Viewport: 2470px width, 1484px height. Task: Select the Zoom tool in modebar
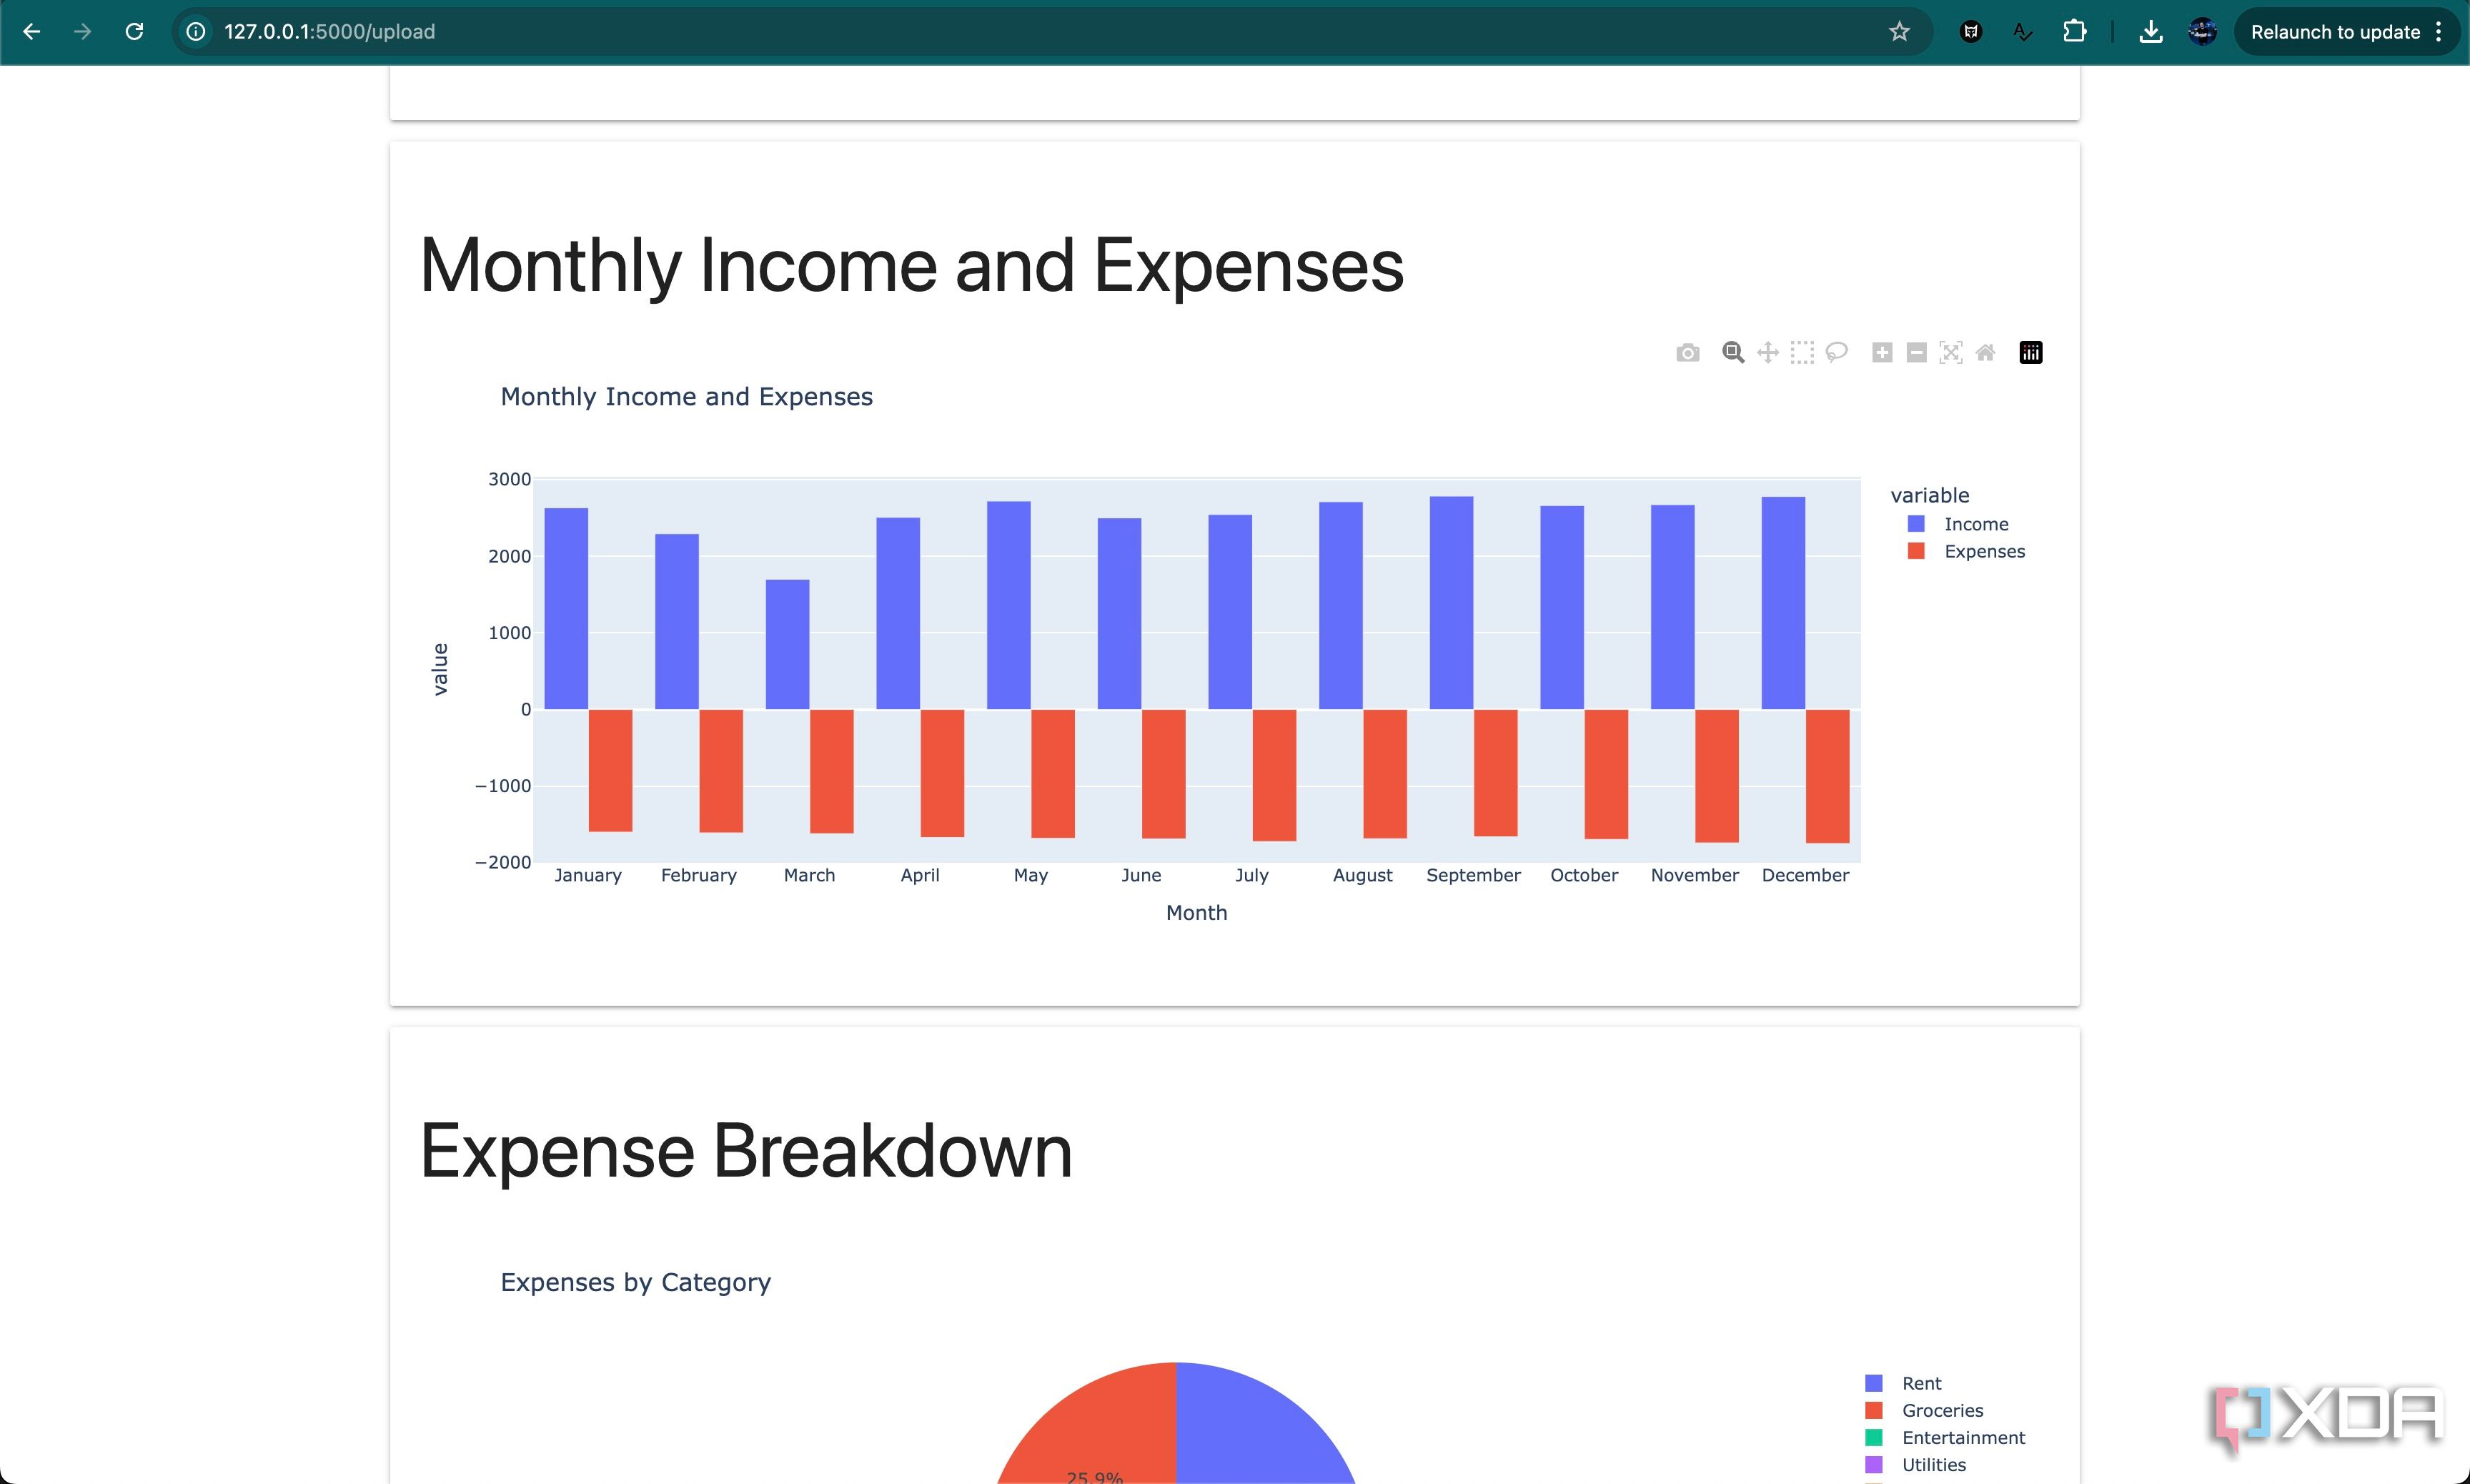[1732, 353]
